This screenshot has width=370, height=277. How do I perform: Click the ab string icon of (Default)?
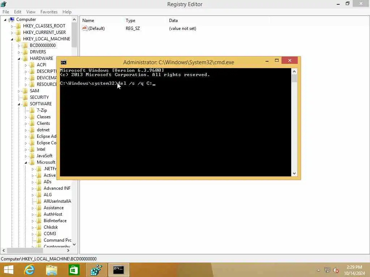(x=84, y=28)
